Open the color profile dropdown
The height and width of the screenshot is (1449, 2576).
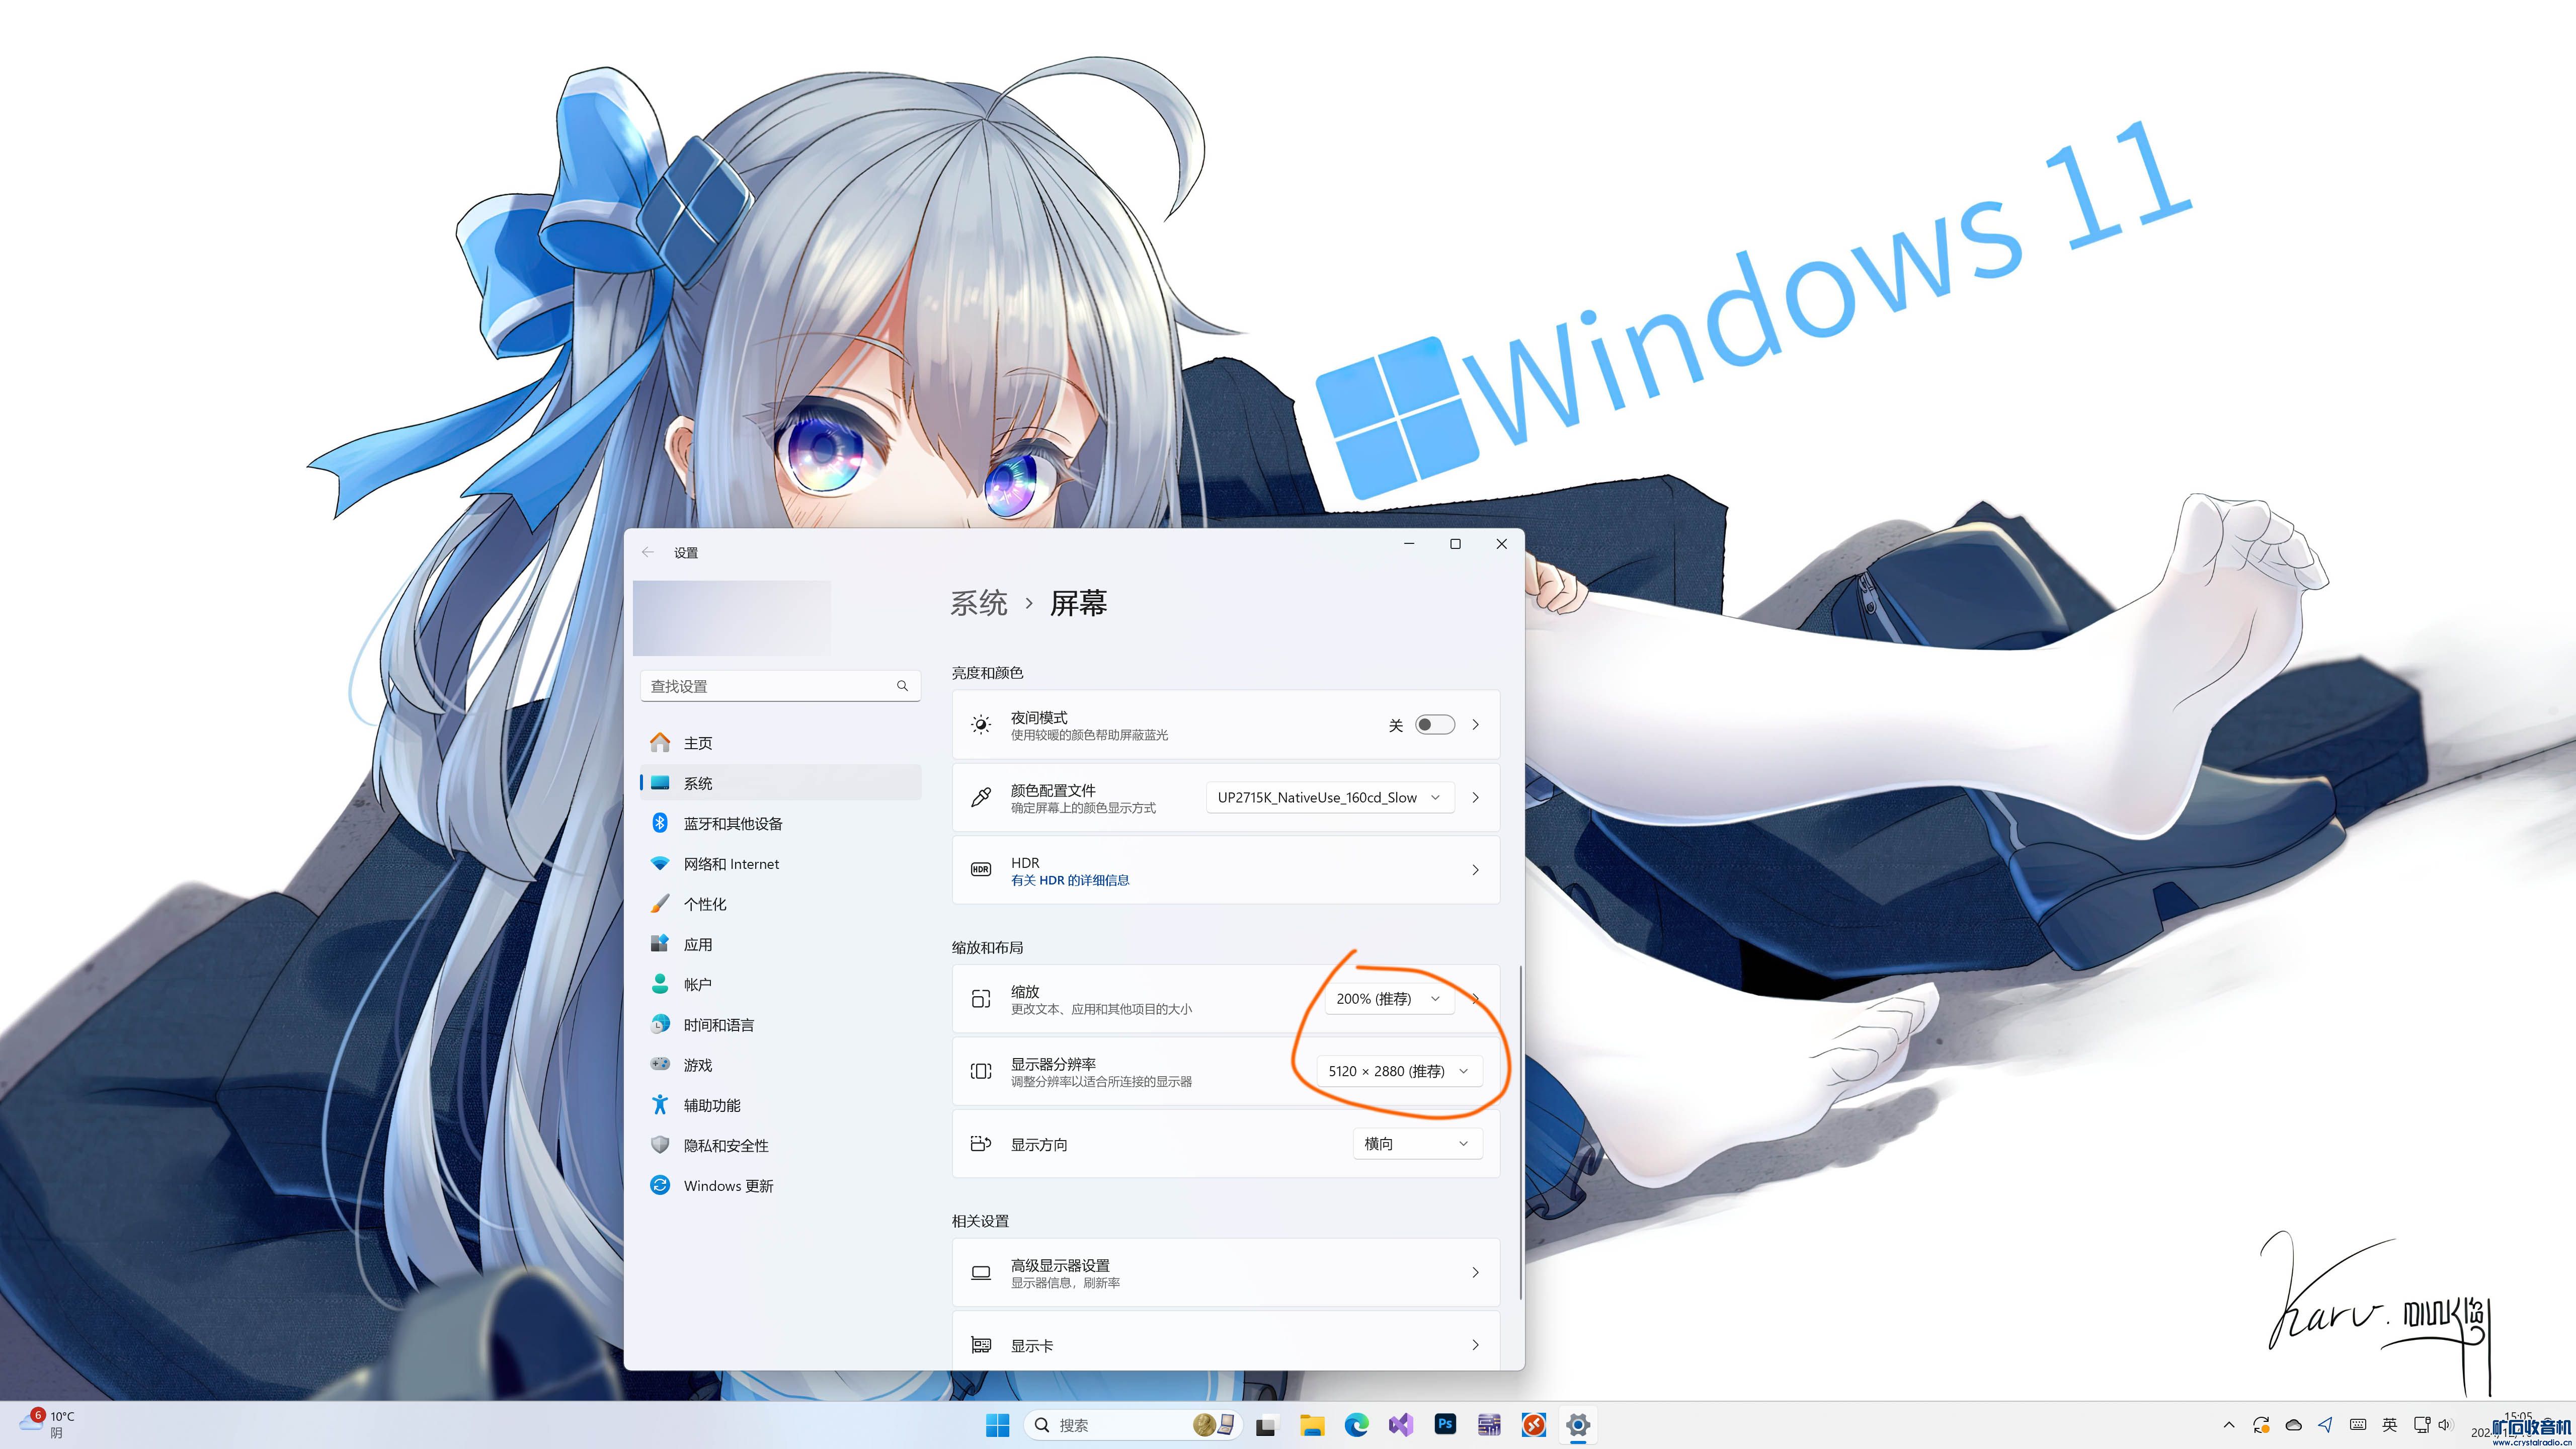click(x=1329, y=797)
